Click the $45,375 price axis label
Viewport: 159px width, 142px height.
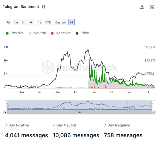coord(150,61)
